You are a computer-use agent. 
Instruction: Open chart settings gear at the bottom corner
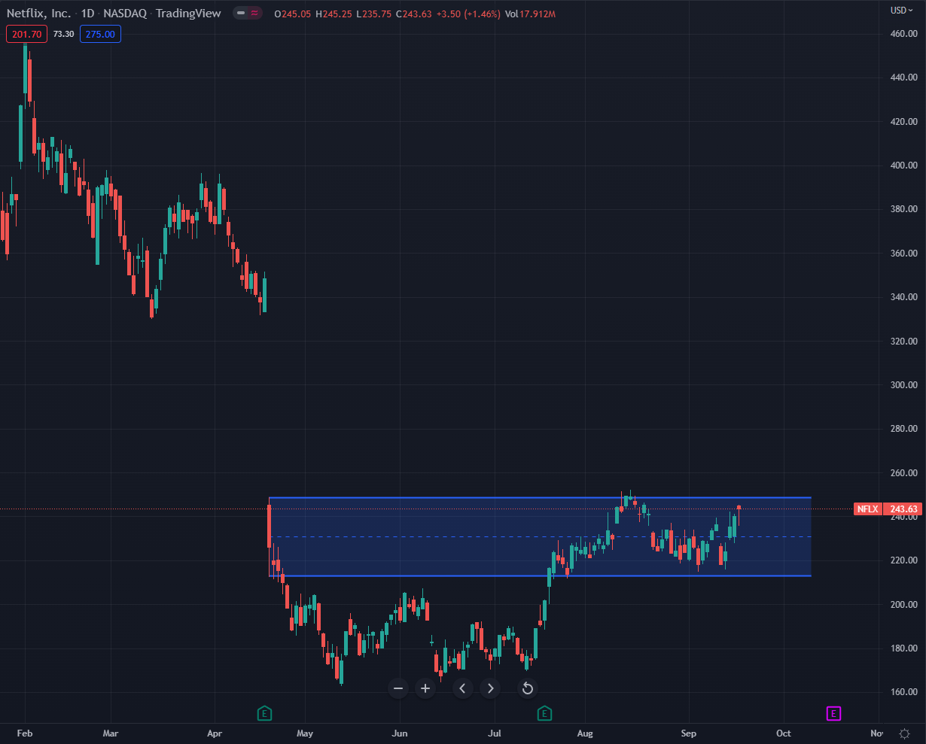(904, 733)
